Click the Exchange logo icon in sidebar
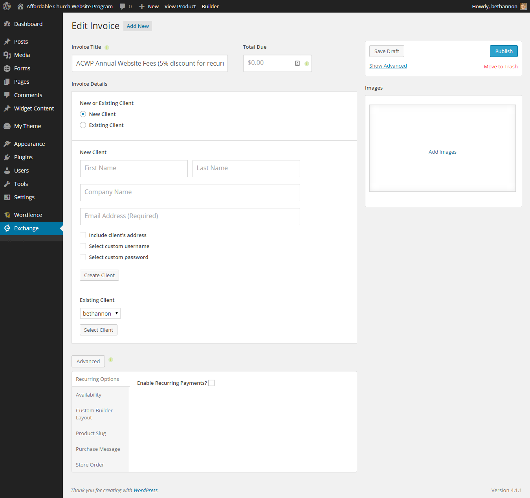The width and height of the screenshot is (530, 498). point(7,228)
